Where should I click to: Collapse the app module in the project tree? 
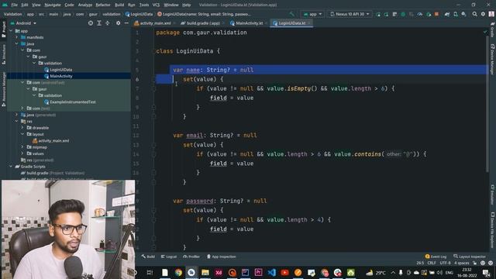click(x=12, y=31)
